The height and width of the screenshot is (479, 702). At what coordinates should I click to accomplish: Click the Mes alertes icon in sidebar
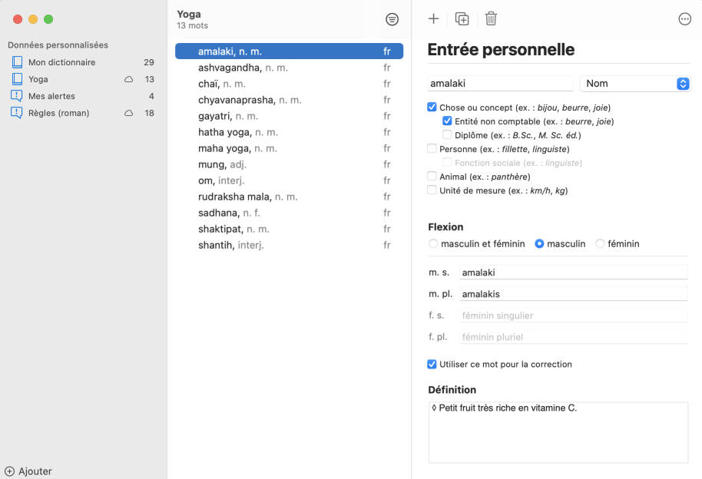pos(17,96)
